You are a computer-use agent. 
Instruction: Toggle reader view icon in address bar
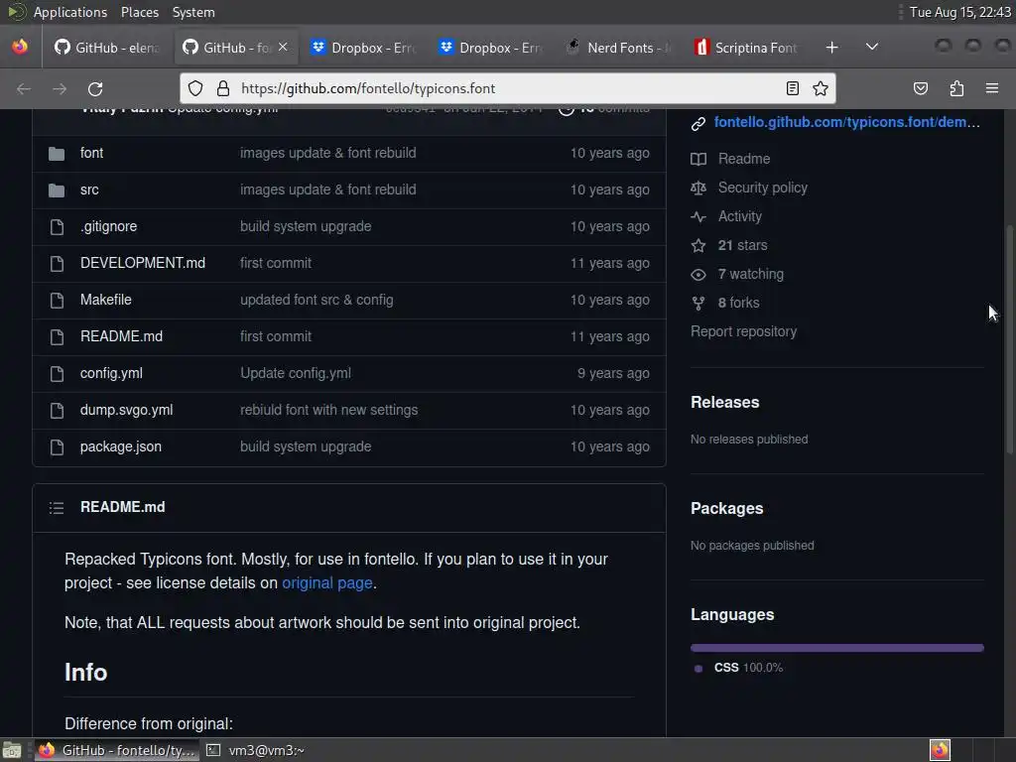point(793,88)
